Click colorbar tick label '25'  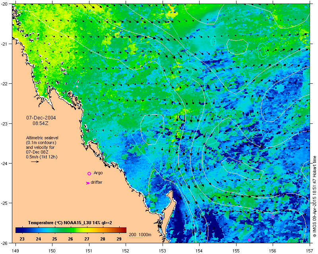[54, 239]
